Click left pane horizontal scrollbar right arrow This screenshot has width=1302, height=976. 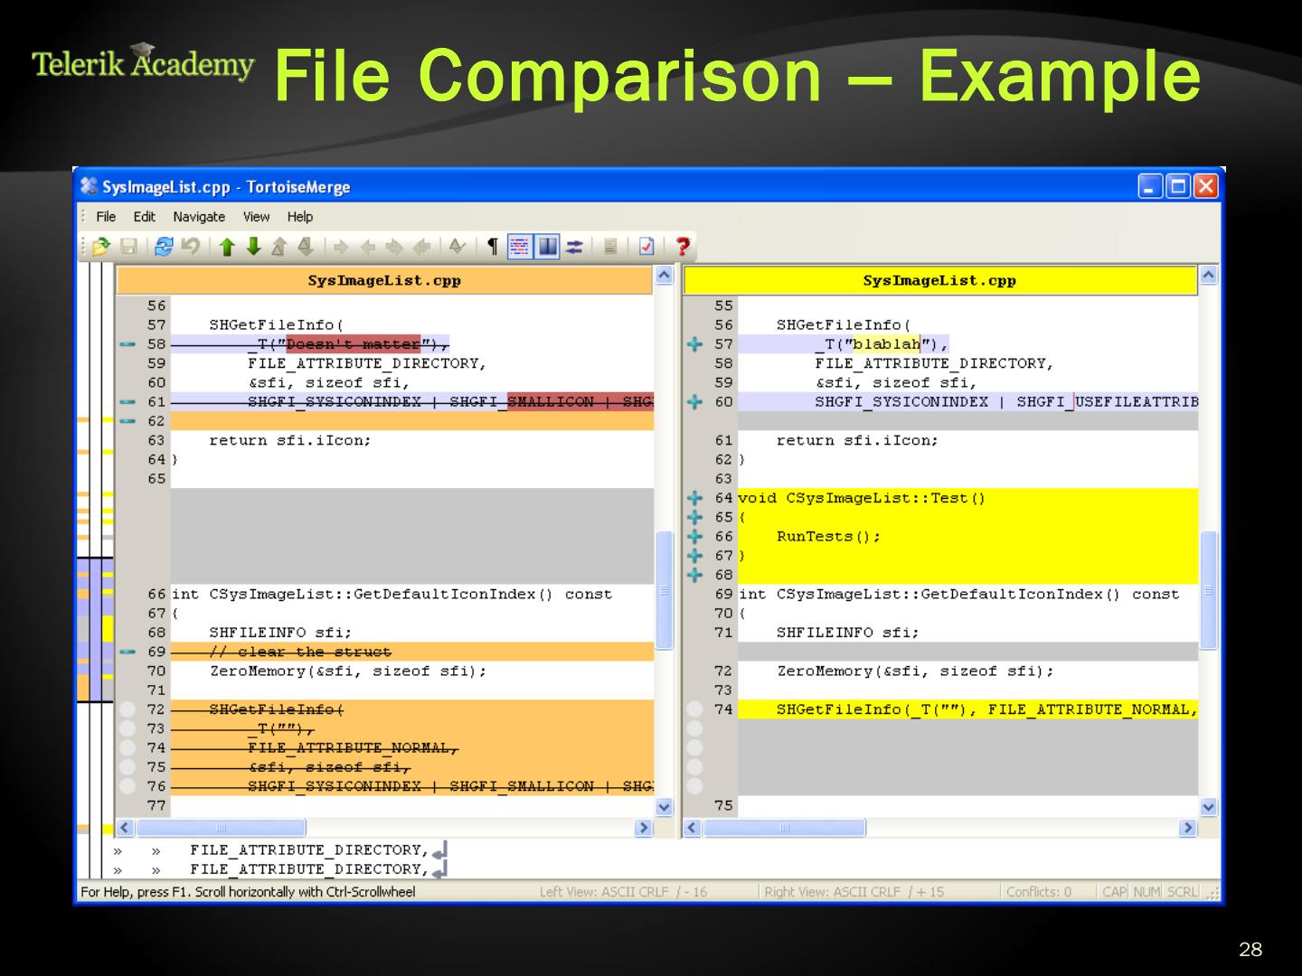pos(644,828)
